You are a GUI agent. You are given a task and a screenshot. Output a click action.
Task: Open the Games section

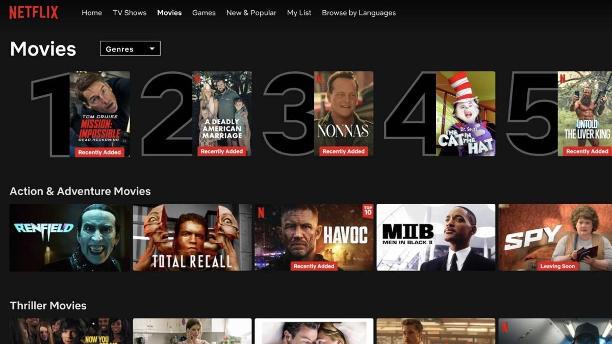pyautogui.click(x=204, y=13)
